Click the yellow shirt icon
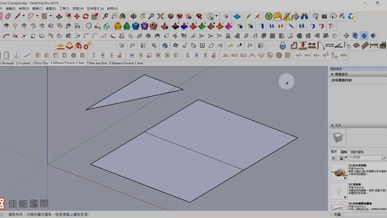The height and width of the screenshot is (218, 387). coord(118,25)
